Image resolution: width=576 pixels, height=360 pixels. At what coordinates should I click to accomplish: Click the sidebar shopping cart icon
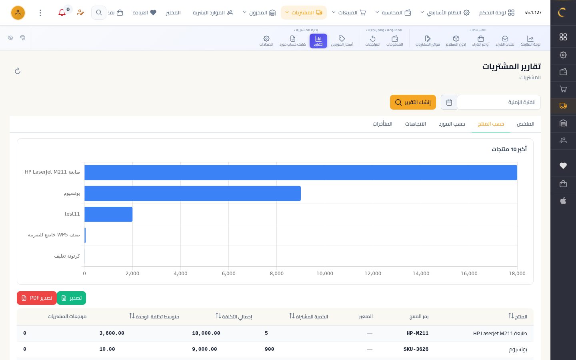pos(563,89)
